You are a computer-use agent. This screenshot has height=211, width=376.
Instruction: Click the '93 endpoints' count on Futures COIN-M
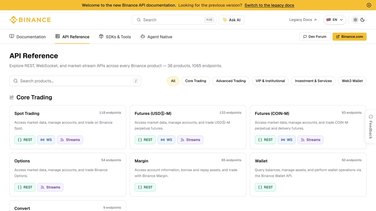click(352, 113)
